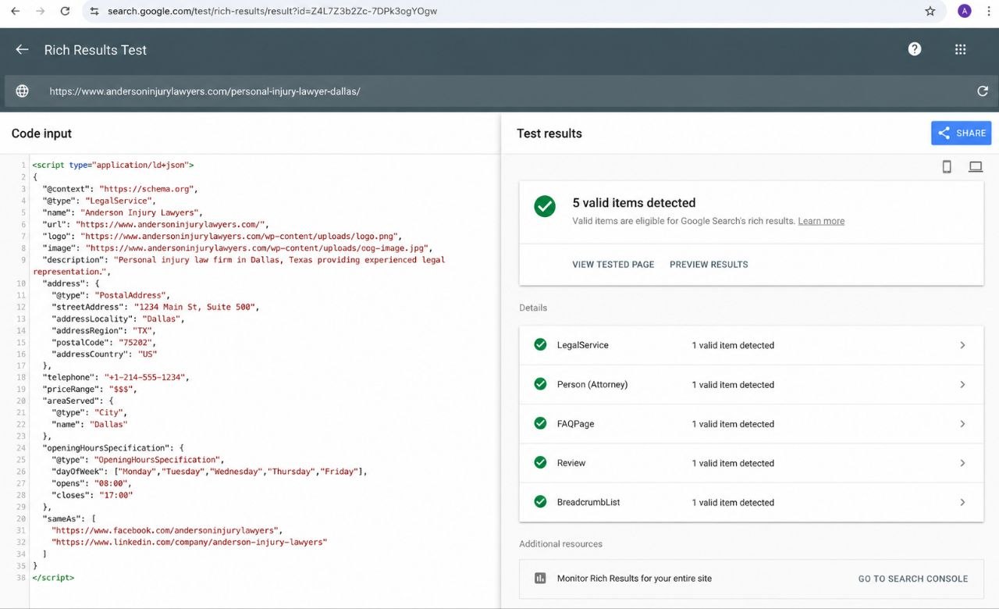Click the "Additional resources" label

tap(561, 543)
